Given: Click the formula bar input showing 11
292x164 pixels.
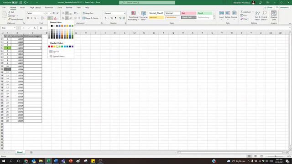Looking at the screenshot, I should point(164,28).
